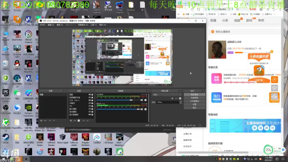Open browser extensions grid icon
This screenshot has width=288, height=162.
[261, 9]
